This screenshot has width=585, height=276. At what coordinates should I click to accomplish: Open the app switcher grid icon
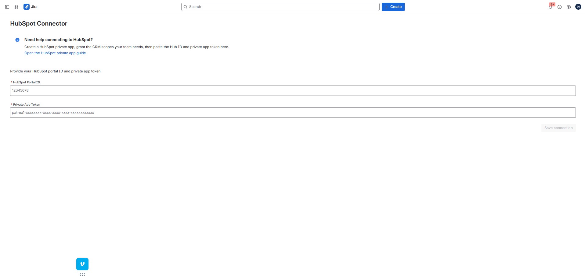(x=16, y=7)
